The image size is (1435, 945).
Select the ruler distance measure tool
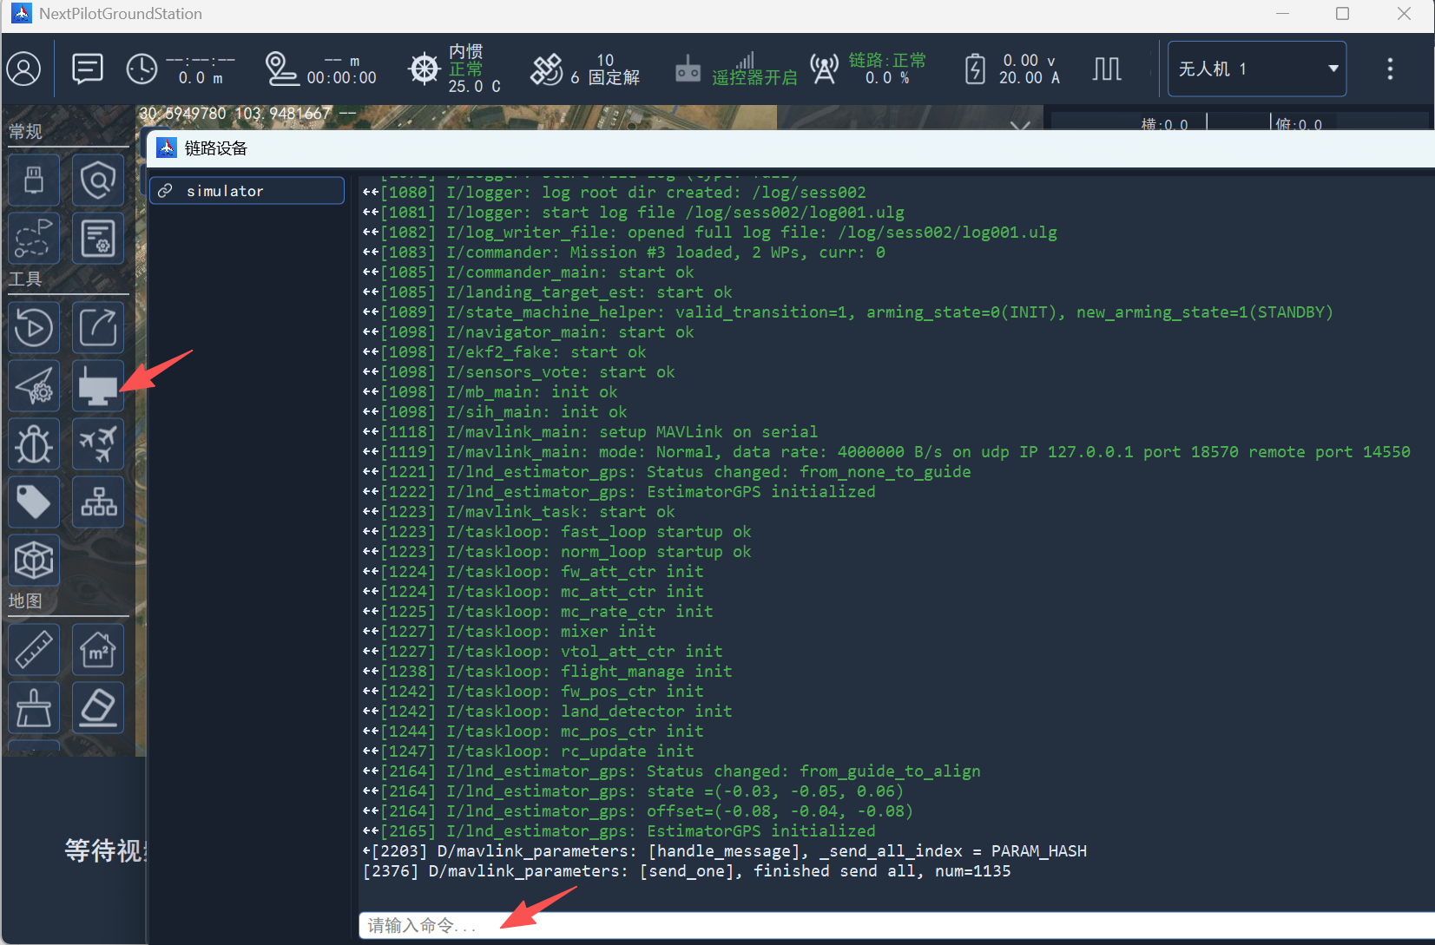pyautogui.click(x=34, y=649)
